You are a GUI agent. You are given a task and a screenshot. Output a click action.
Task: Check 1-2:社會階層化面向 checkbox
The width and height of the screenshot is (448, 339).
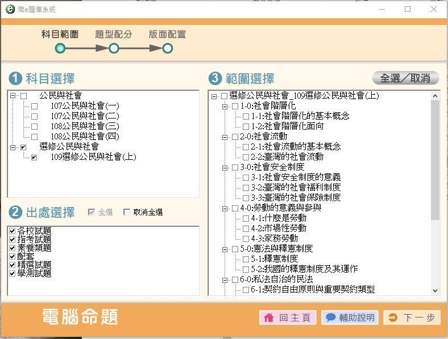246,126
